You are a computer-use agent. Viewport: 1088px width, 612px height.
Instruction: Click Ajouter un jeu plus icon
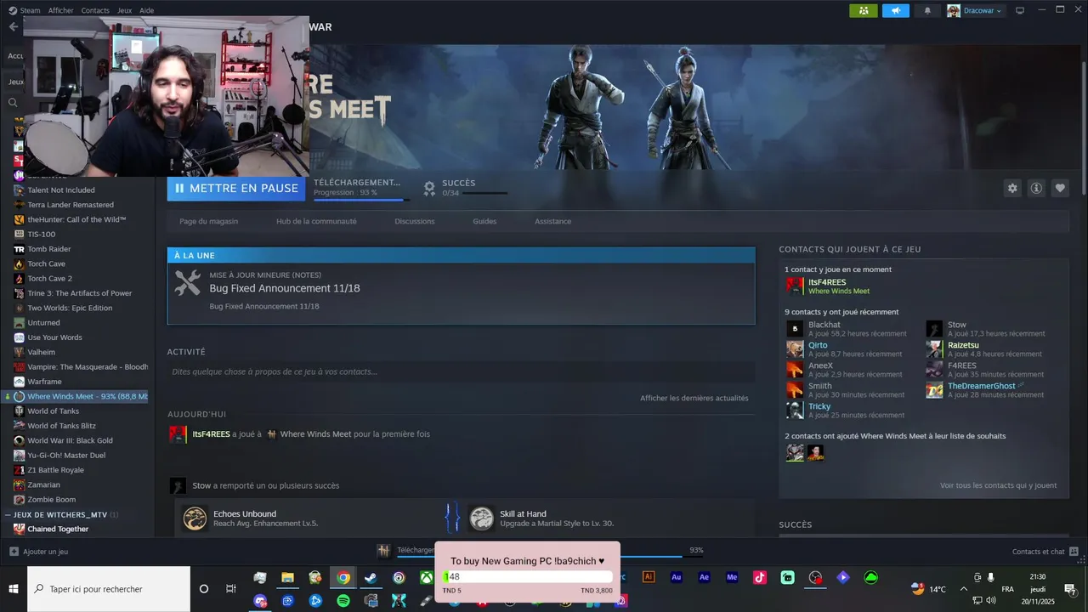(x=13, y=552)
